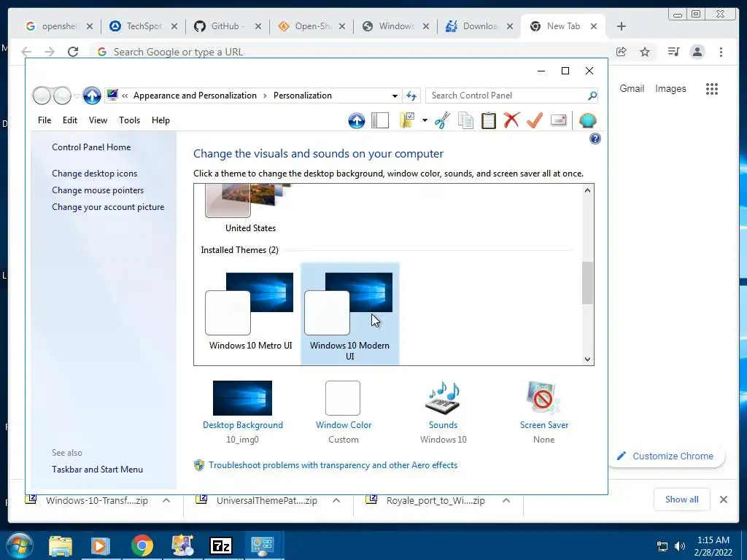Screen dimensions: 747x560
Task: Open the Google apps grid icon
Action: [712, 89]
